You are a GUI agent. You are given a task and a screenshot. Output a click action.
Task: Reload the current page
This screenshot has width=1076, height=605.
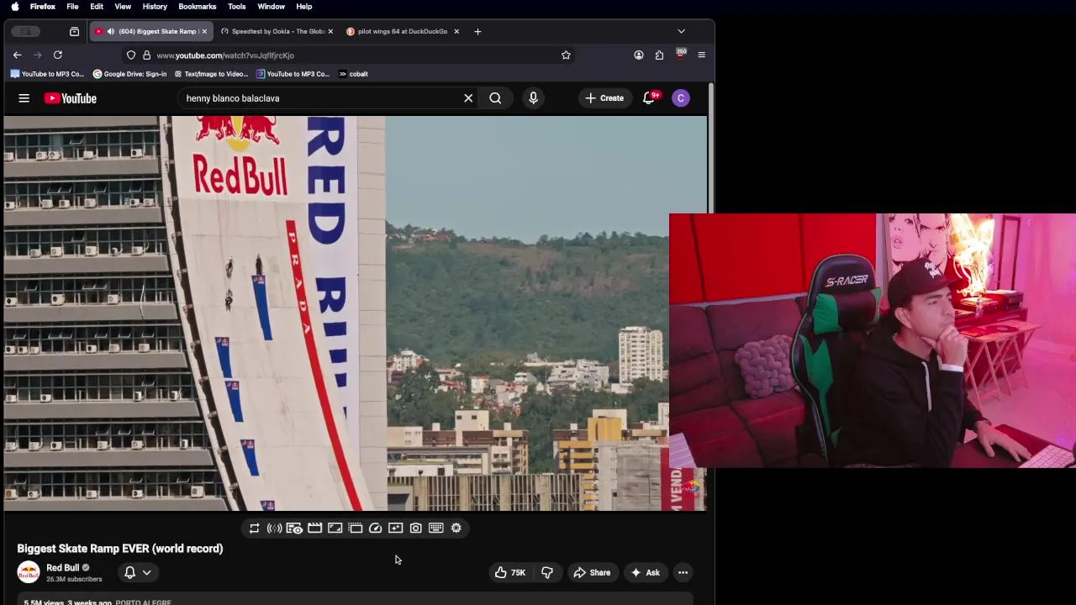click(58, 55)
